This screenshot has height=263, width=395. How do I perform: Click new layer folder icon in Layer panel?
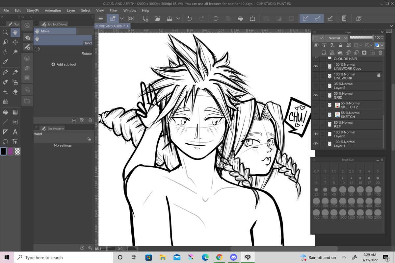pos(340,53)
